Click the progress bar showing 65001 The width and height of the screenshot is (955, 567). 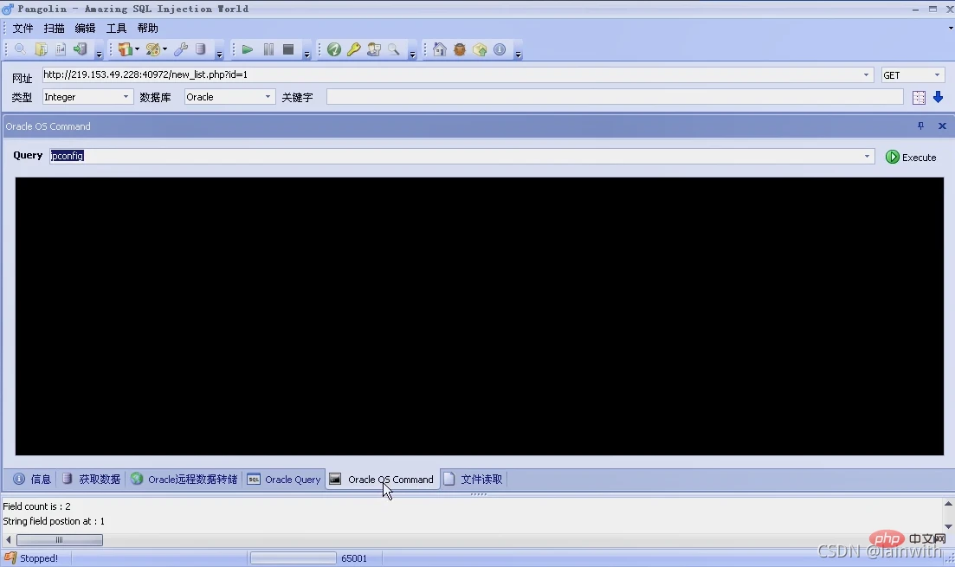292,558
